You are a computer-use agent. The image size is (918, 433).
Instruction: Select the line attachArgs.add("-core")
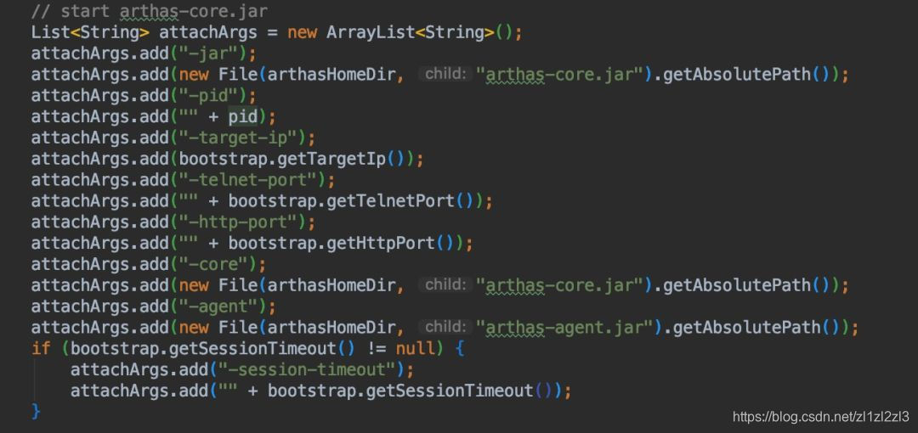point(149,264)
